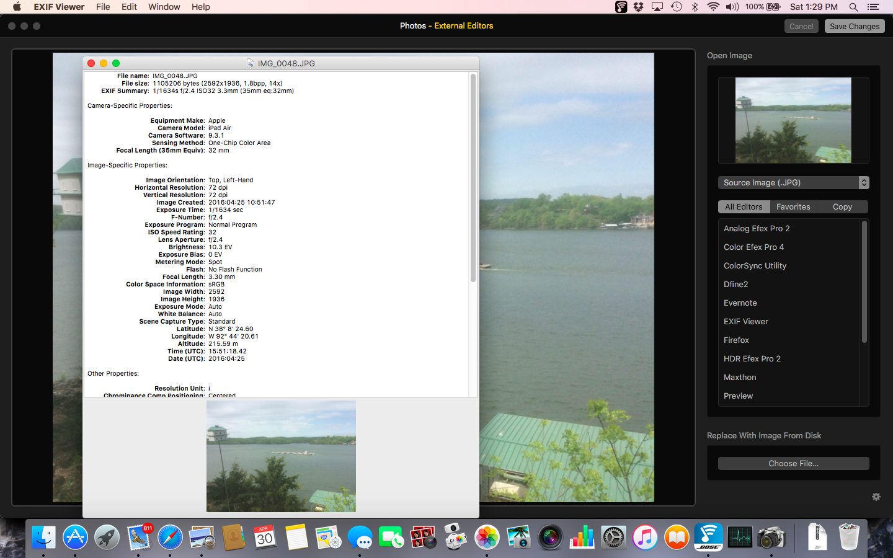The height and width of the screenshot is (558, 893).
Task: Open System Preferences gear in dock
Action: point(613,537)
